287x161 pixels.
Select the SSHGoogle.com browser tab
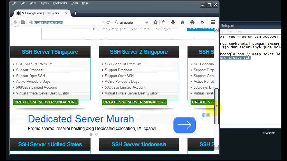point(42,13)
